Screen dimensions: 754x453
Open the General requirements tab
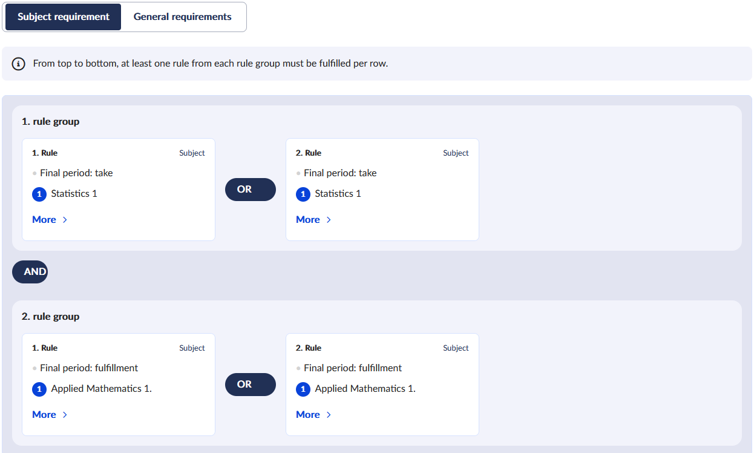182,17
